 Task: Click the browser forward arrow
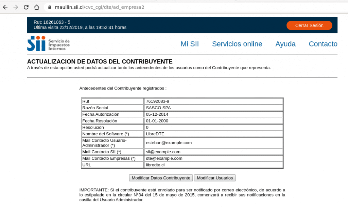click(x=15, y=6)
